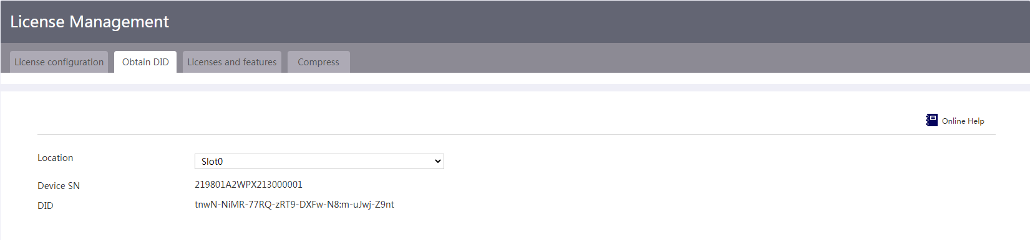Click the empty tab strip right of Compress
1030x240 pixels.
tap(686, 62)
